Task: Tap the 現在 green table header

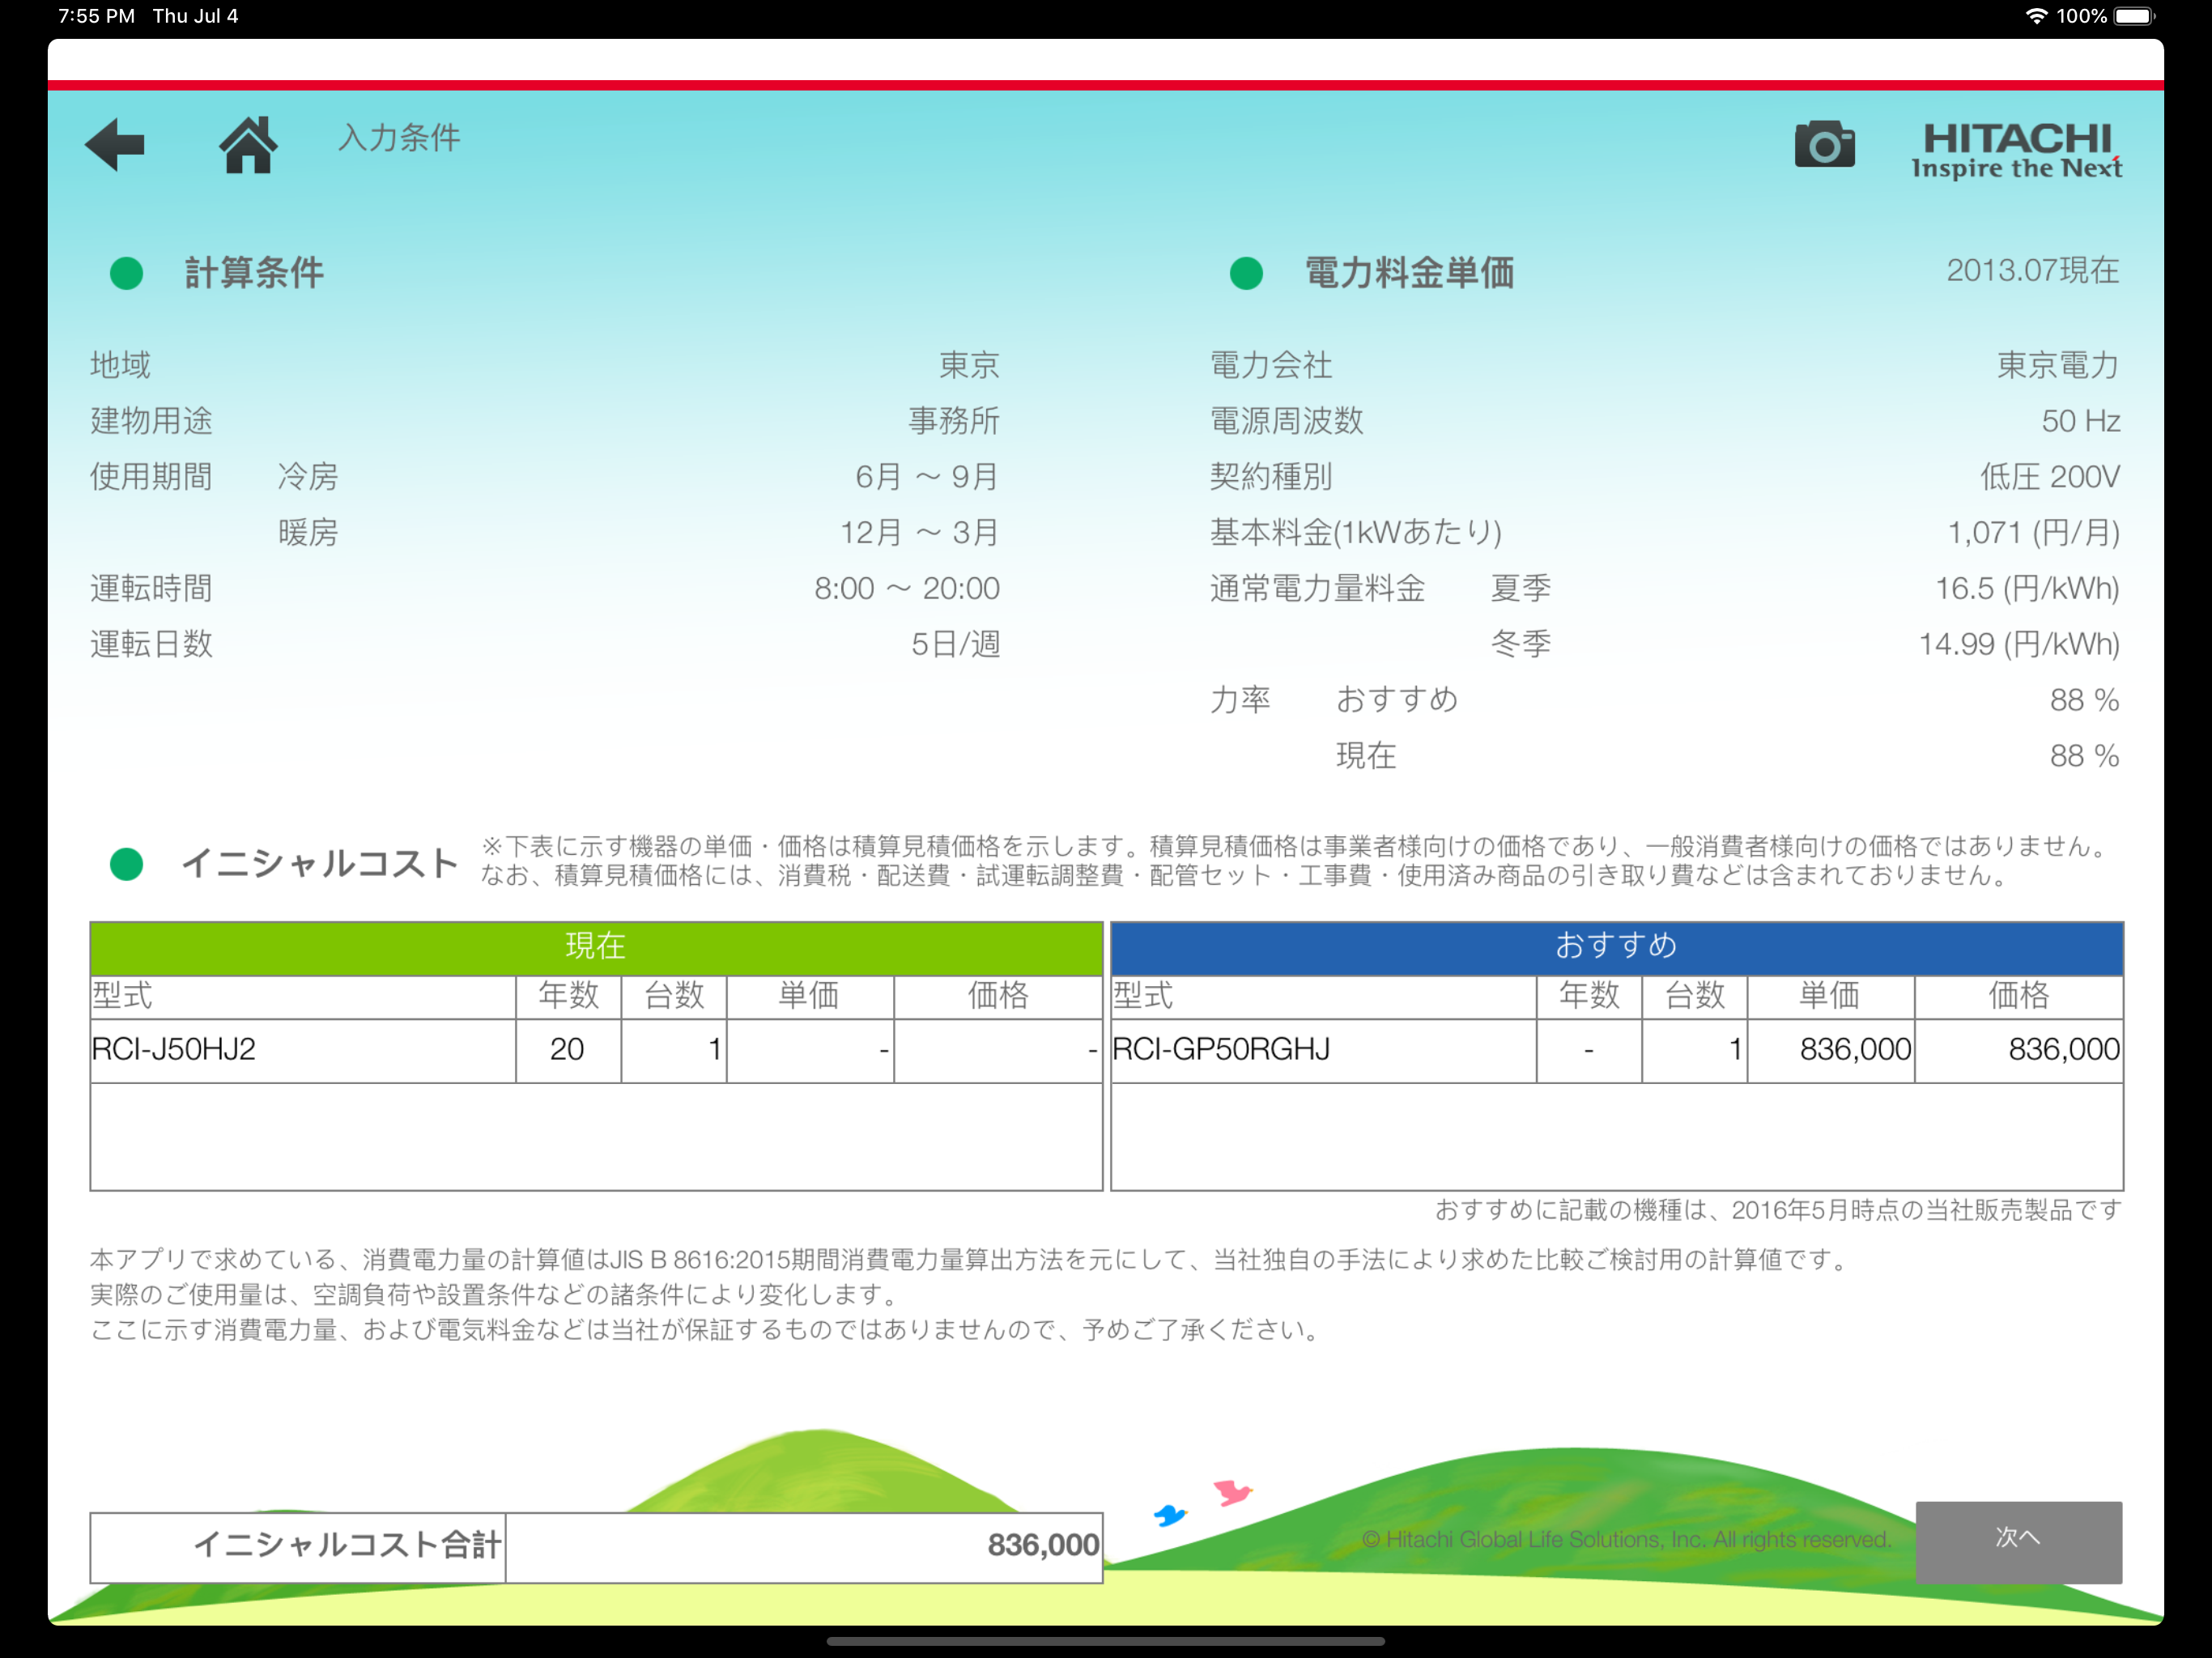Action: pos(596,947)
